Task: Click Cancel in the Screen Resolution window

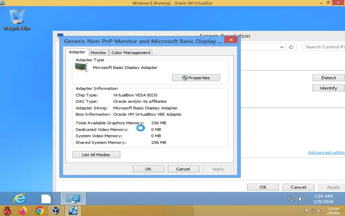Action: click(x=298, y=187)
